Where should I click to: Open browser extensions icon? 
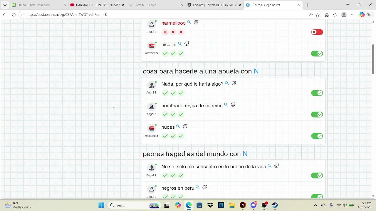(327, 15)
